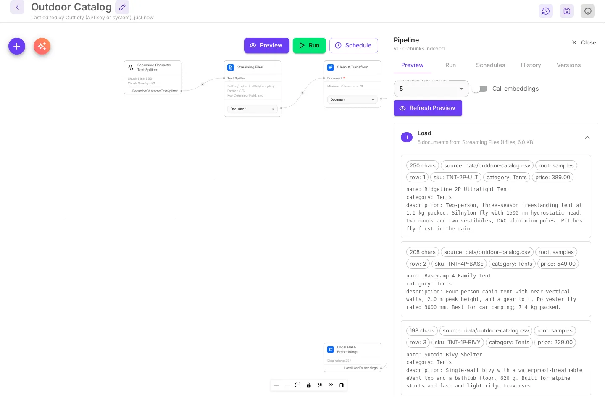Open the Schedules tab
The width and height of the screenshot is (605, 403).
coord(490,65)
